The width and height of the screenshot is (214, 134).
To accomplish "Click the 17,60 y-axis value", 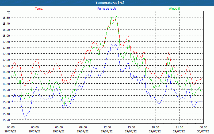I will pos(6,48).
